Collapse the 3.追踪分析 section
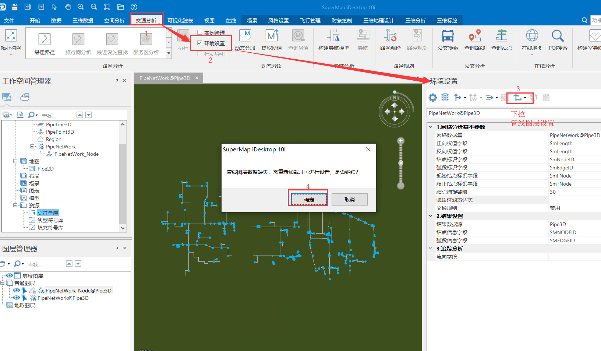The image size is (601, 351). tap(431, 249)
